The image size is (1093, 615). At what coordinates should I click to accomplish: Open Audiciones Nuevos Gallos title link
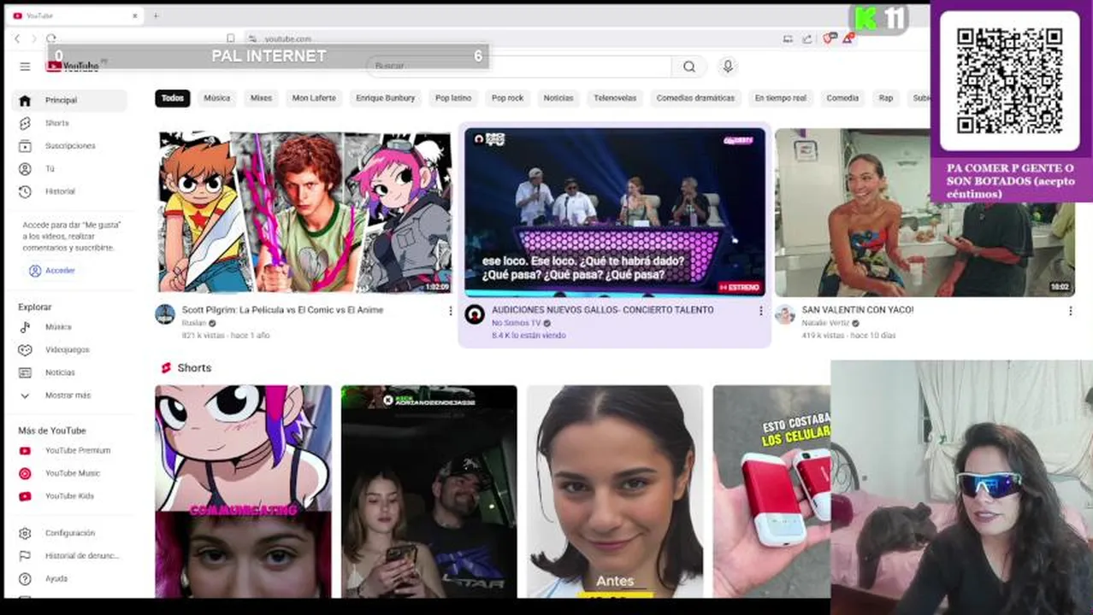603,310
